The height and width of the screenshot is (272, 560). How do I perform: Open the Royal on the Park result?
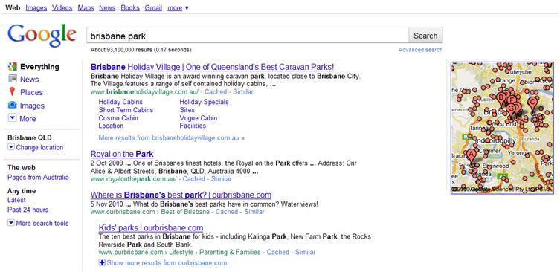coord(122,154)
